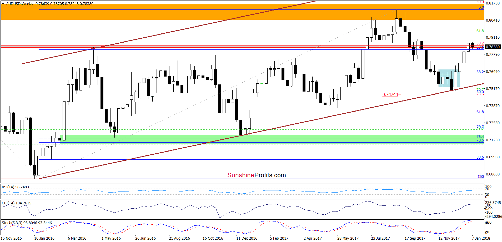Click the blue 38.2 Fibonacci label near 0.76490
Image resolution: width=502 pixels, height=242 pixels.
click(x=480, y=72)
